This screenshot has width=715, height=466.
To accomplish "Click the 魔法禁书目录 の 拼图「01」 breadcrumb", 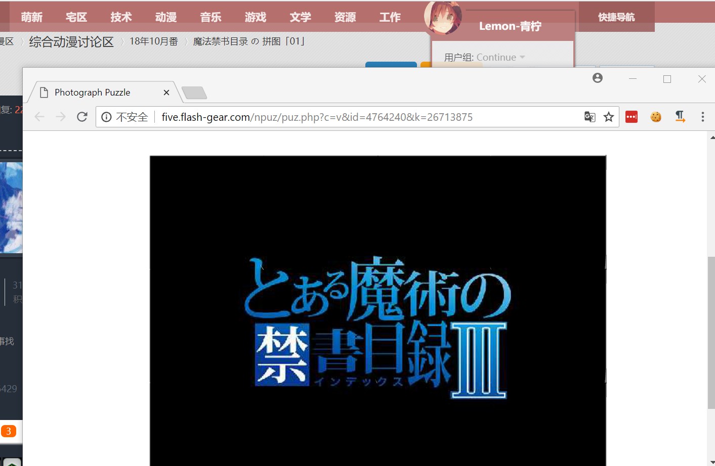I will point(249,41).
